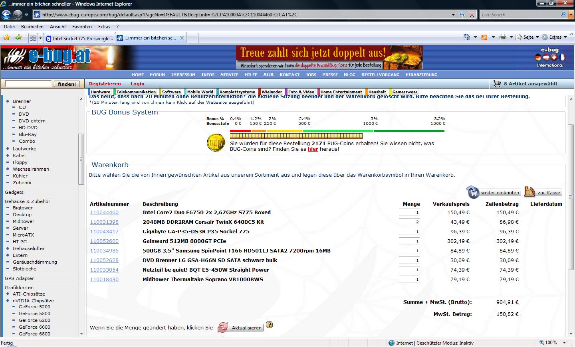Screen dimensions: 575x347
Task: Click the weiter einkaufen cart icon
Action: pyautogui.click(x=473, y=192)
